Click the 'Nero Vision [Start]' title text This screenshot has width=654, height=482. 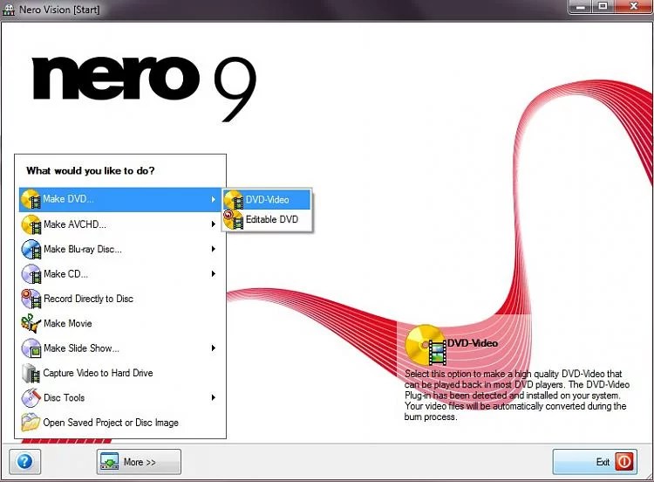[x=59, y=10]
